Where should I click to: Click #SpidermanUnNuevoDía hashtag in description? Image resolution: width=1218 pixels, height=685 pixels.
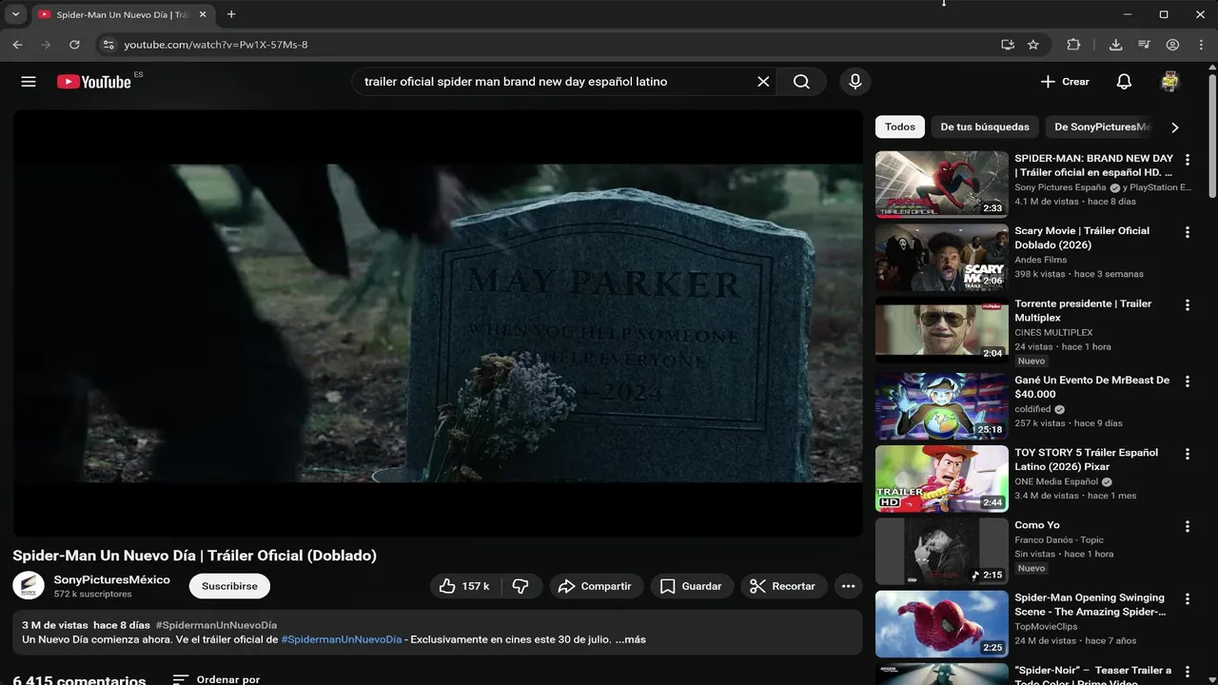pos(342,639)
